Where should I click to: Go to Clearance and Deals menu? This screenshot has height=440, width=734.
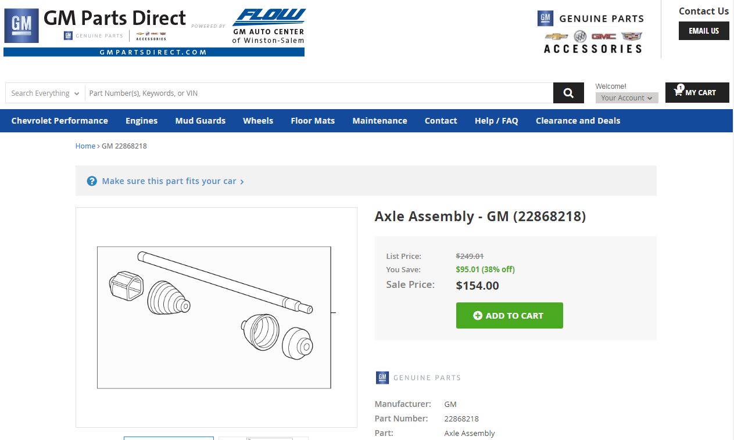pos(578,121)
